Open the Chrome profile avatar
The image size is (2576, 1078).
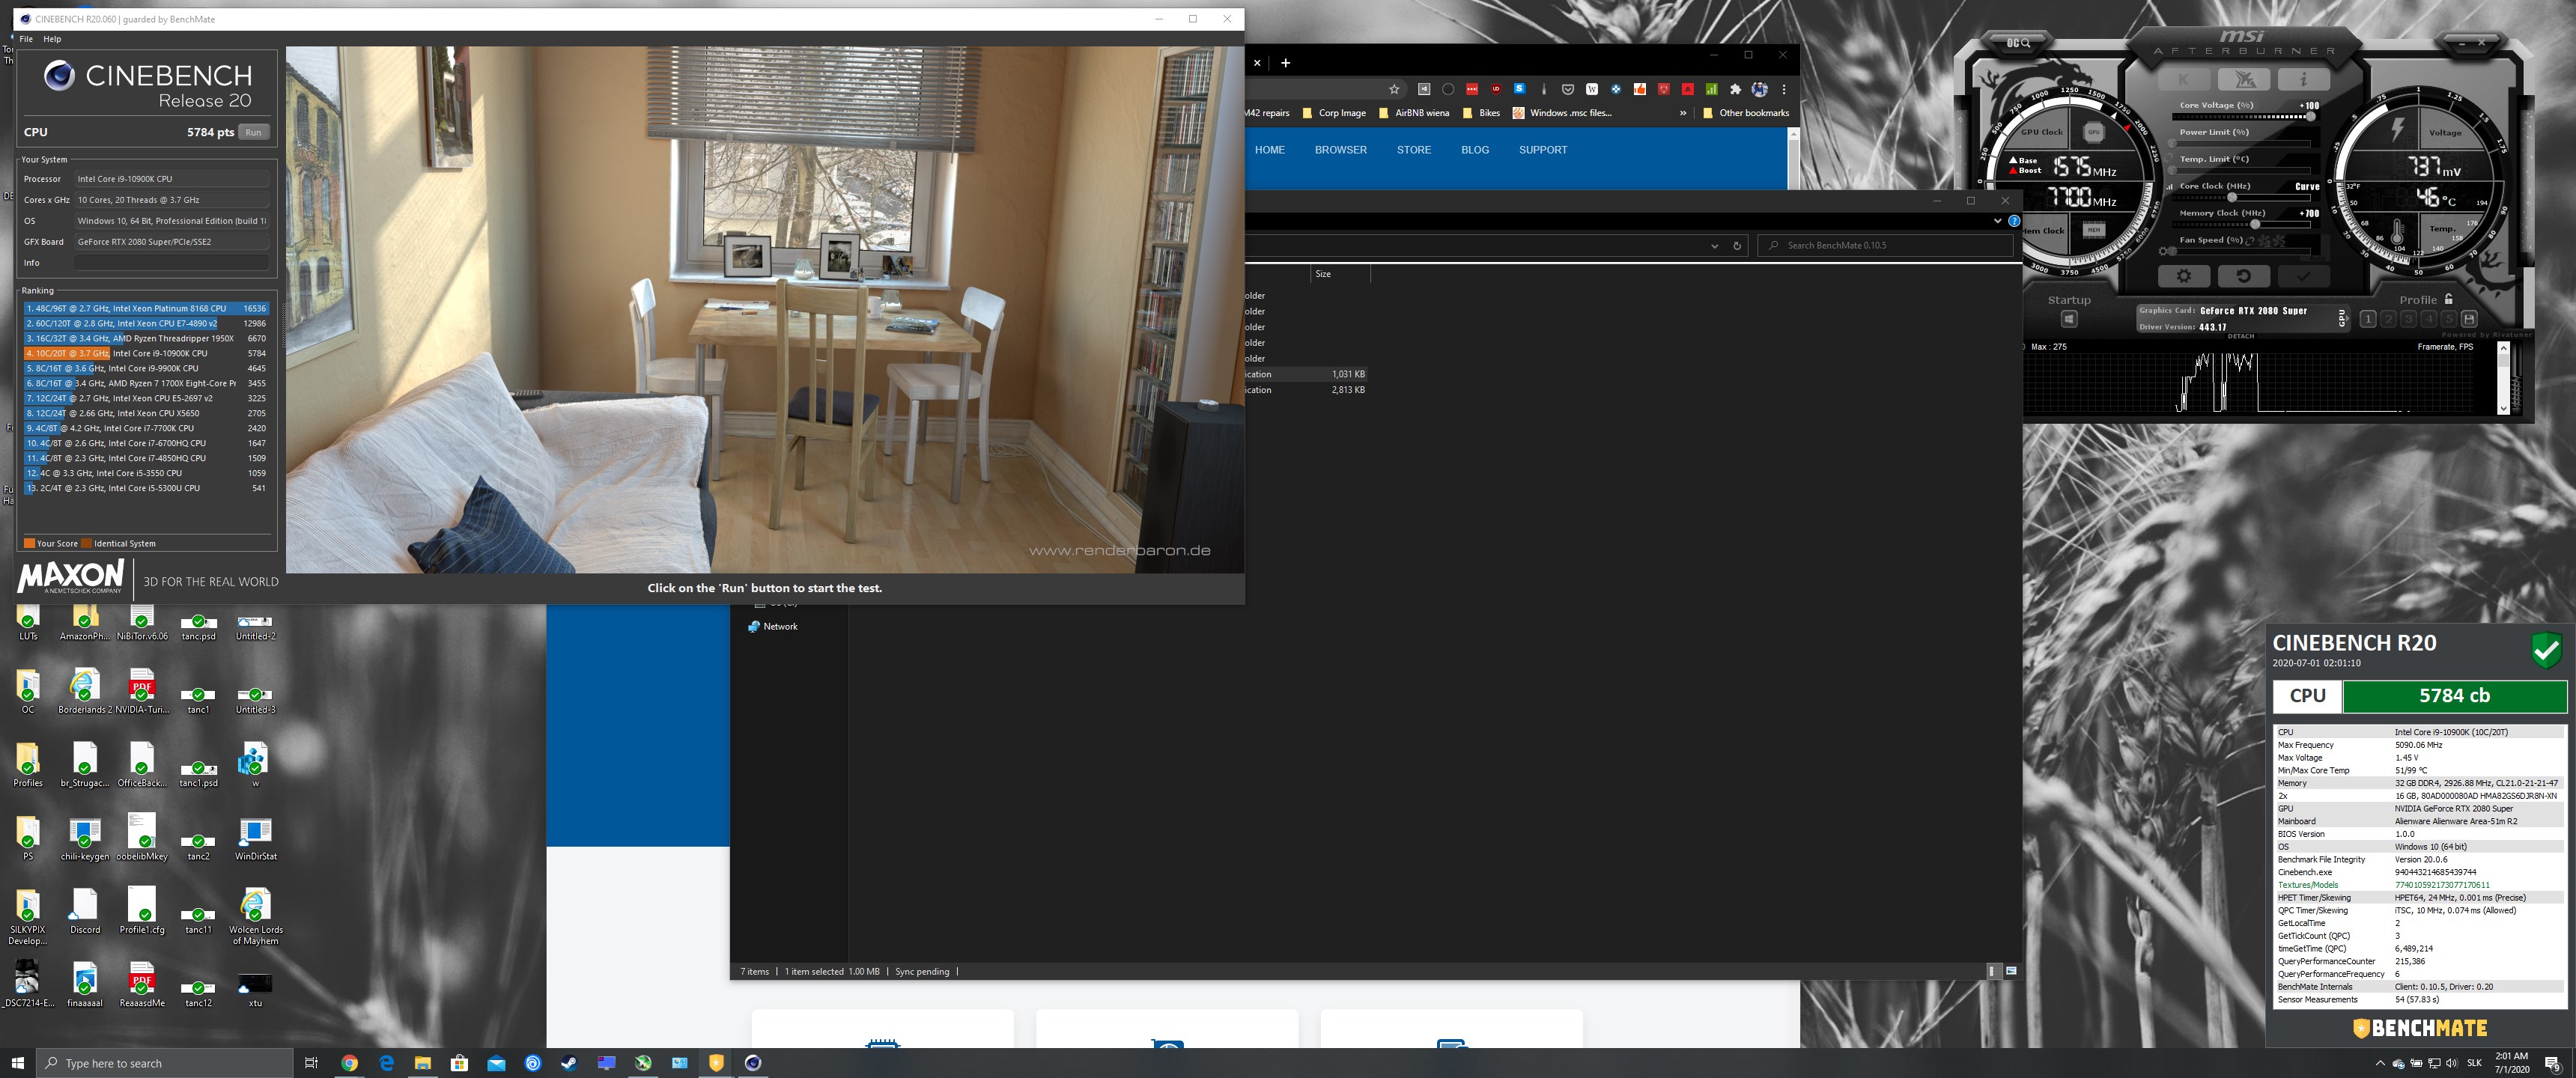coord(1759,89)
